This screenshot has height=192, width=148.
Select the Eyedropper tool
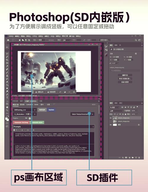tap(7, 66)
